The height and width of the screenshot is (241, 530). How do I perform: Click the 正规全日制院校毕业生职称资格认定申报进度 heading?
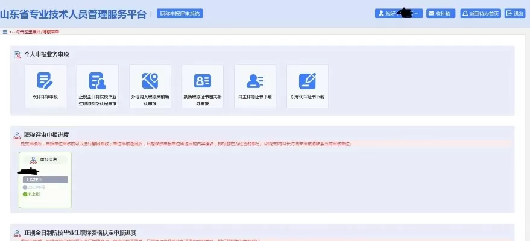pyautogui.click(x=80, y=233)
